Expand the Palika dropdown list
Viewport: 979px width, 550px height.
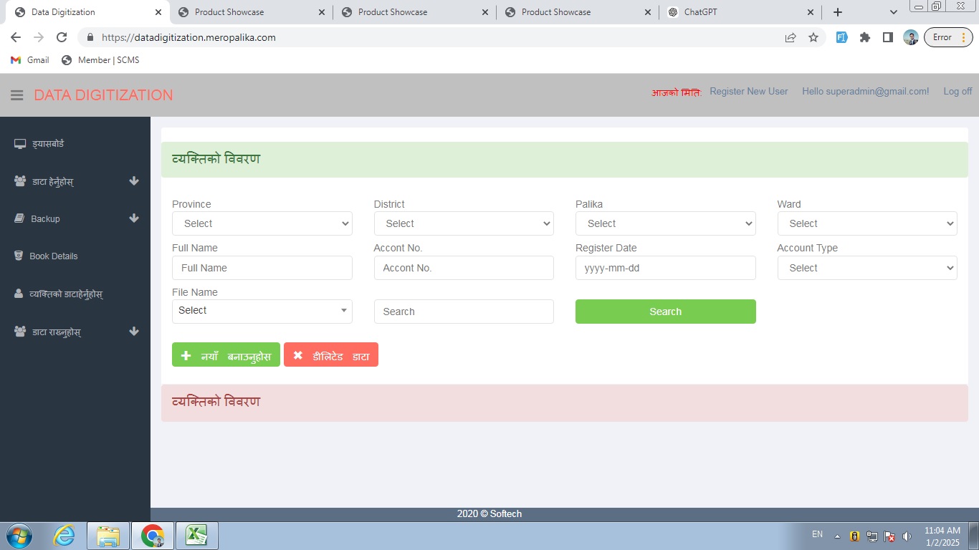pos(665,223)
